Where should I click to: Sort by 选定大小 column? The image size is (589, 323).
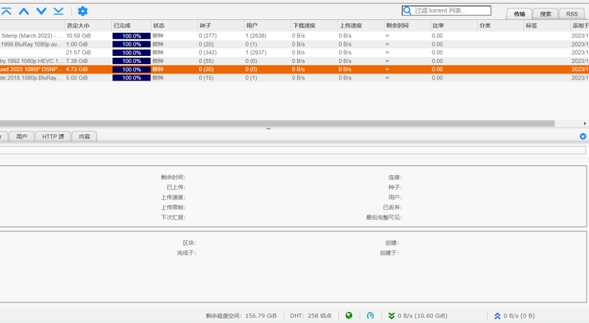[88, 25]
